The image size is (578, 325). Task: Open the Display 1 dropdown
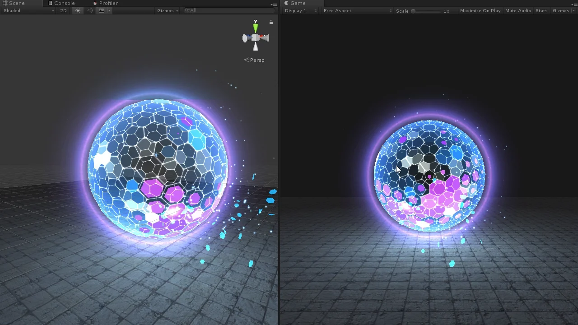pos(300,11)
